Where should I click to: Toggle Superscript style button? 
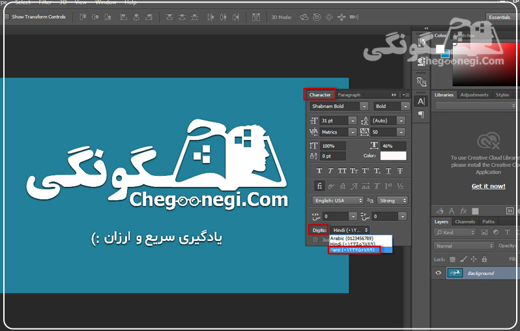coord(366,171)
